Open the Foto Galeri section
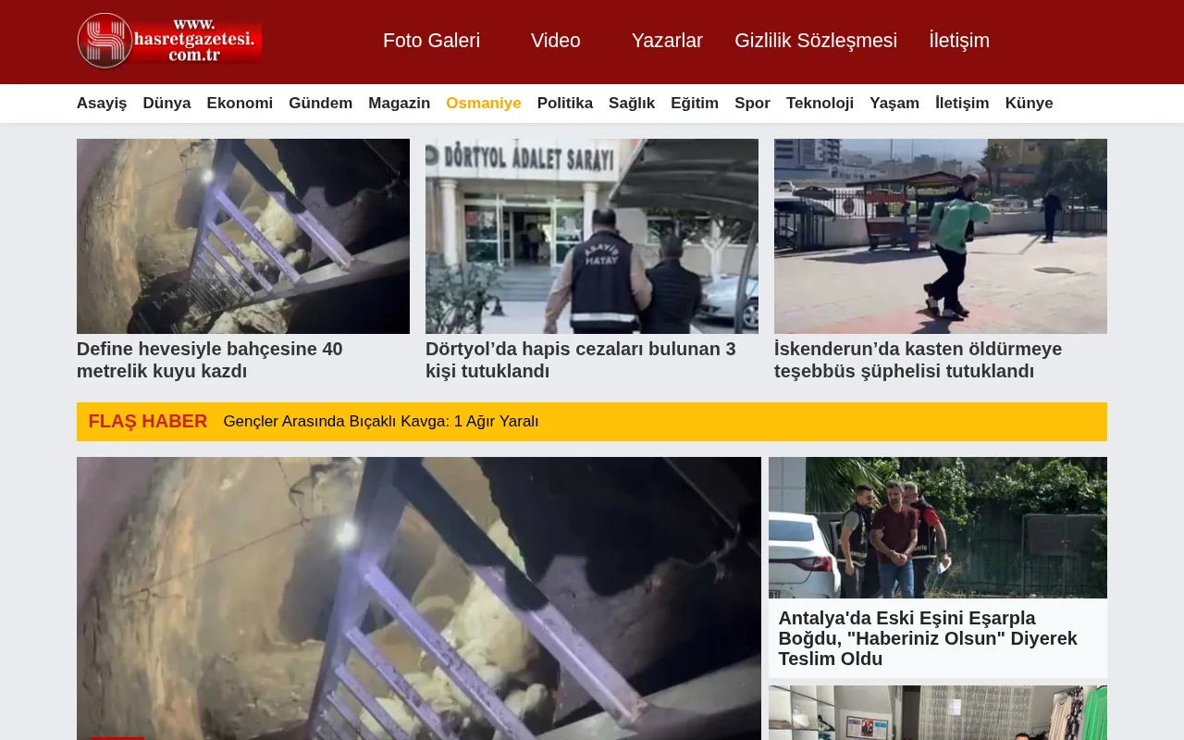1184x740 pixels. [x=431, y=41]
